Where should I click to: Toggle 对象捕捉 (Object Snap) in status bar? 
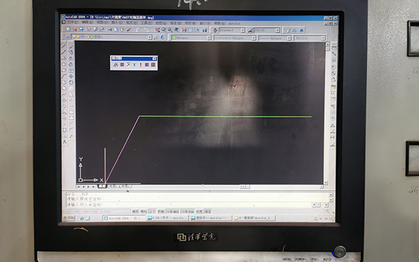(x=172, y=212)
